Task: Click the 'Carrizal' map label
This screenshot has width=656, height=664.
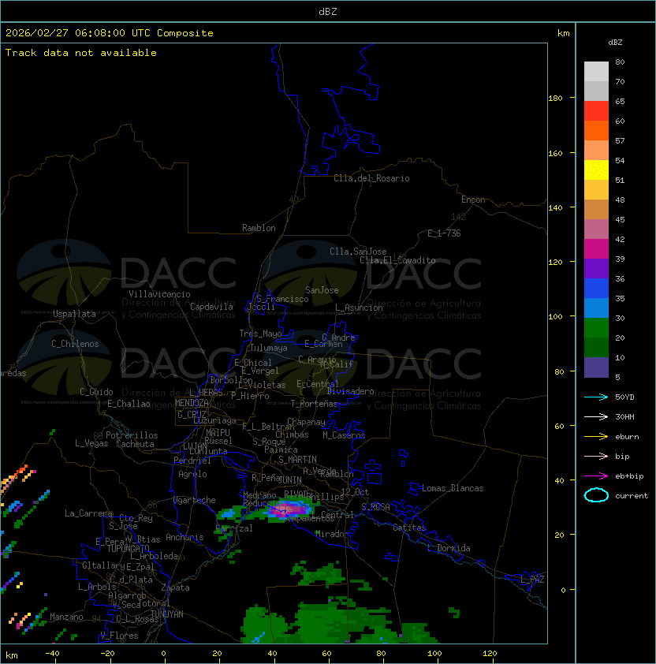Action: 233,528
